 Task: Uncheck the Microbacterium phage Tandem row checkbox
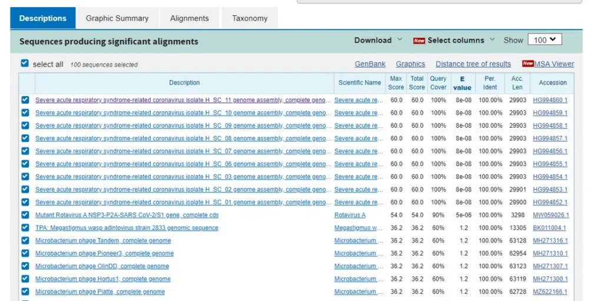click(25, 240)
